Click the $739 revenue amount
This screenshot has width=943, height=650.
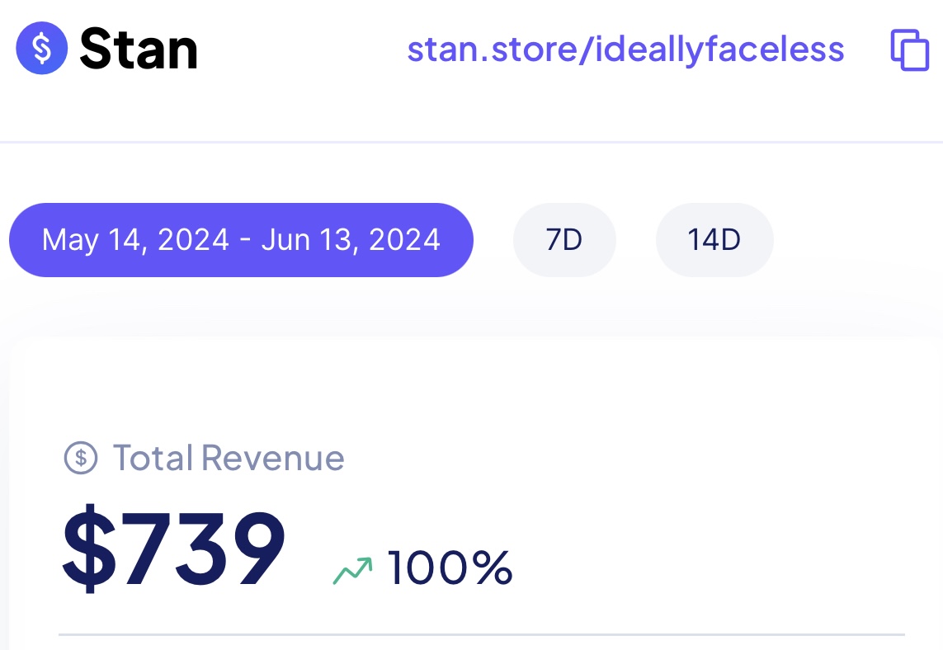pyautogui.click(x=174, y=547)
